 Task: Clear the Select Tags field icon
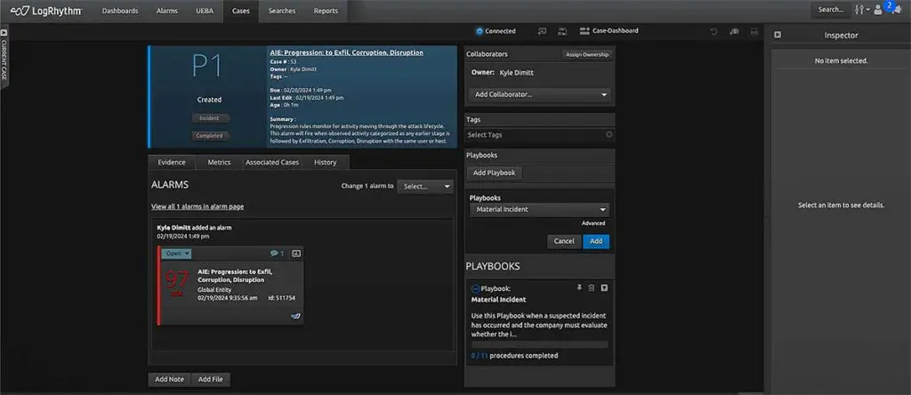click(x=609, y=134)
